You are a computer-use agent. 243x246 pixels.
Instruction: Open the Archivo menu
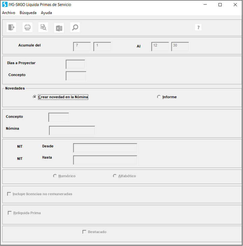[x=9, y=13]
